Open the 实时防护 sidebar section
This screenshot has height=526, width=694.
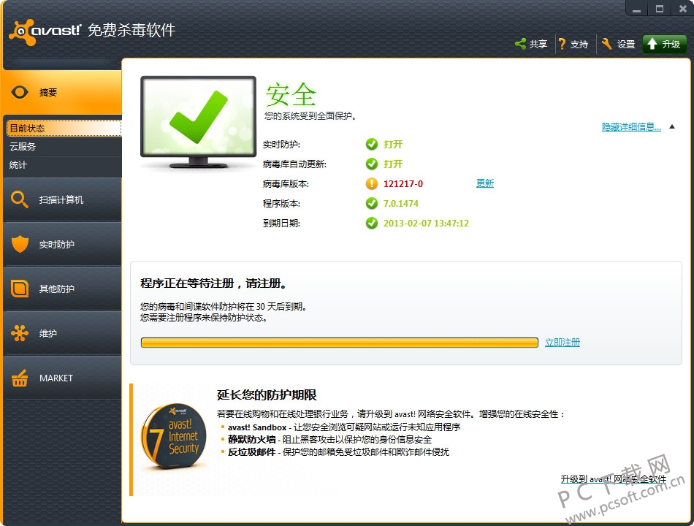tap(62, 244)
